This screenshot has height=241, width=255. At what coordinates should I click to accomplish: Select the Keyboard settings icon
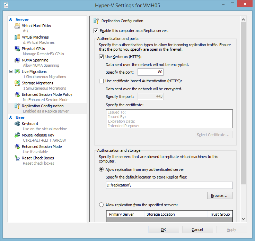17,124
